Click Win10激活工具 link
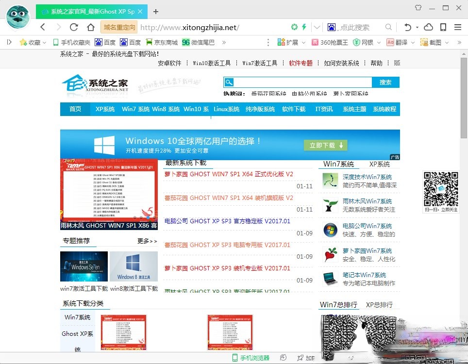The image size is (468, 364). click(212, 63)
